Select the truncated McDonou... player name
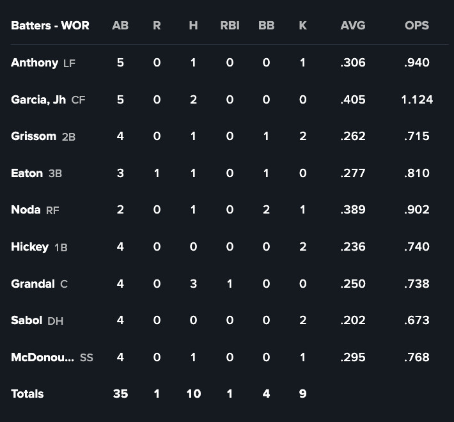This screenshot has height=422, width=454. pyautogui.click(x=42, y=357)
